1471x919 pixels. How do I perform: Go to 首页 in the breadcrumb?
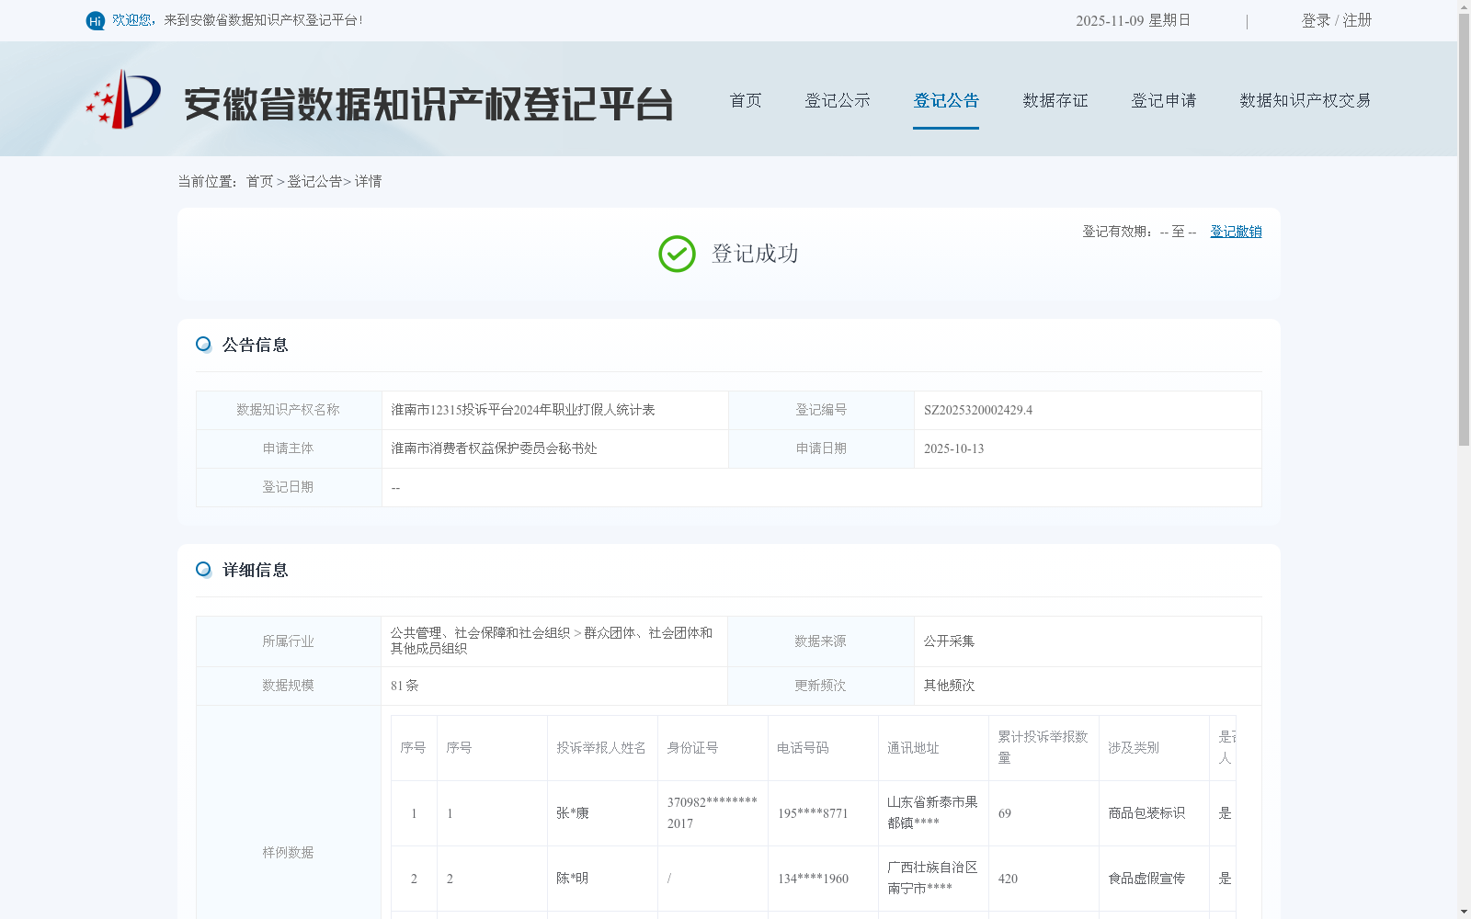pyautogui.click(x=259, y=182)
